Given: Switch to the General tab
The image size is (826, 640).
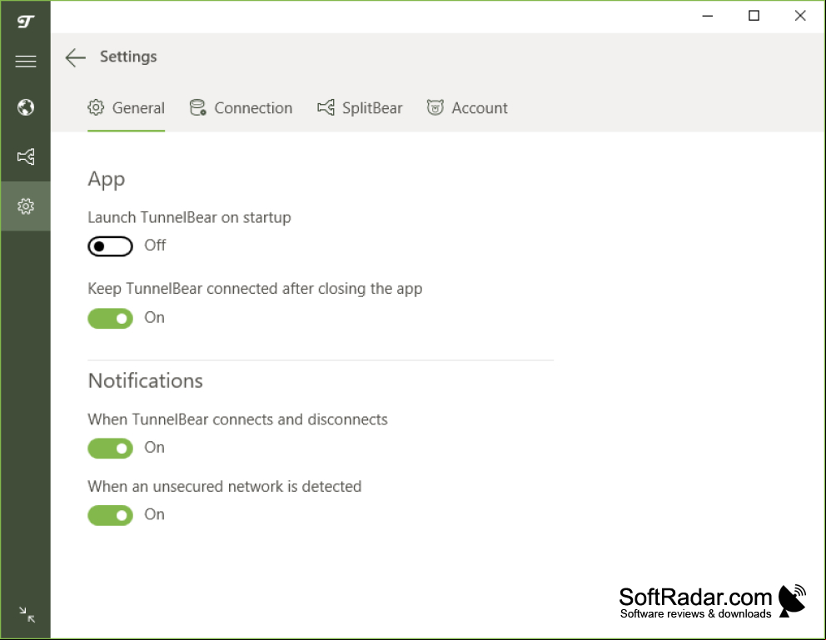Looking at the screenshot, I should click(x=126, y=108).
